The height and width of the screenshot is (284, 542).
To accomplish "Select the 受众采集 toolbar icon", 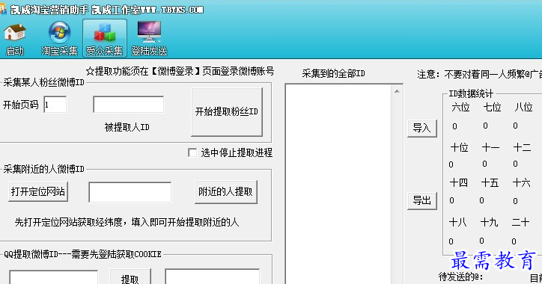I will click(104, 39).
